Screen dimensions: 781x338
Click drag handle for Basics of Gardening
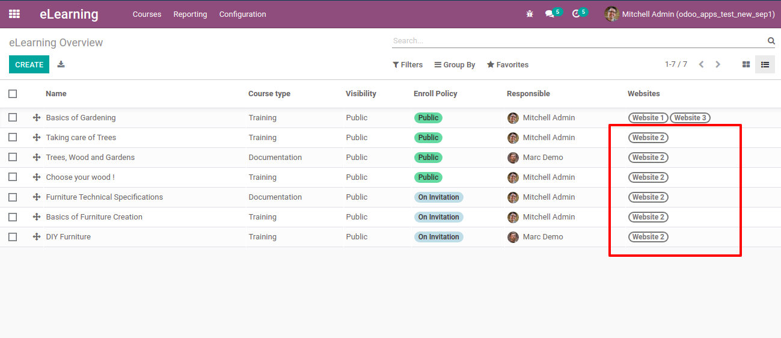[37, 118]
